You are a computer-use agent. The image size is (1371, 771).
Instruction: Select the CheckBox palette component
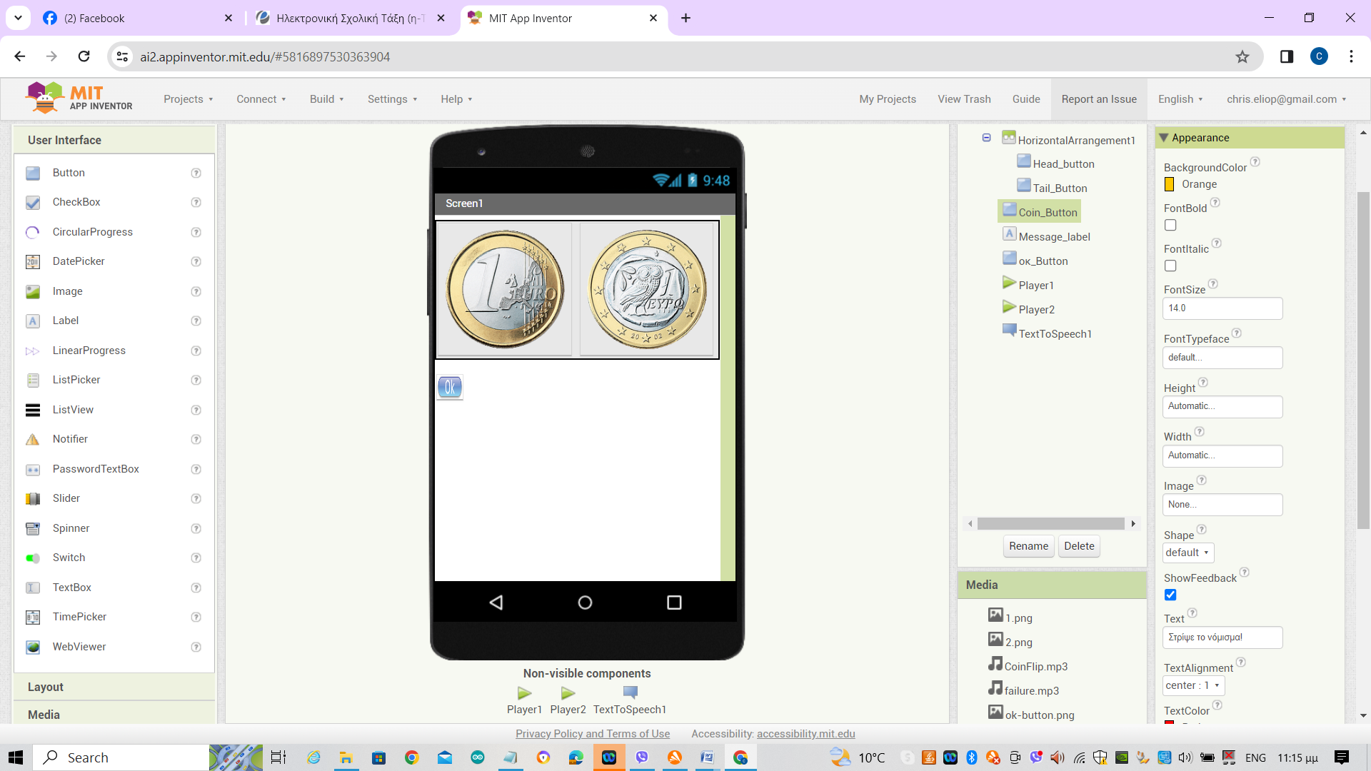pyautogui.click(x=76, y=202)
